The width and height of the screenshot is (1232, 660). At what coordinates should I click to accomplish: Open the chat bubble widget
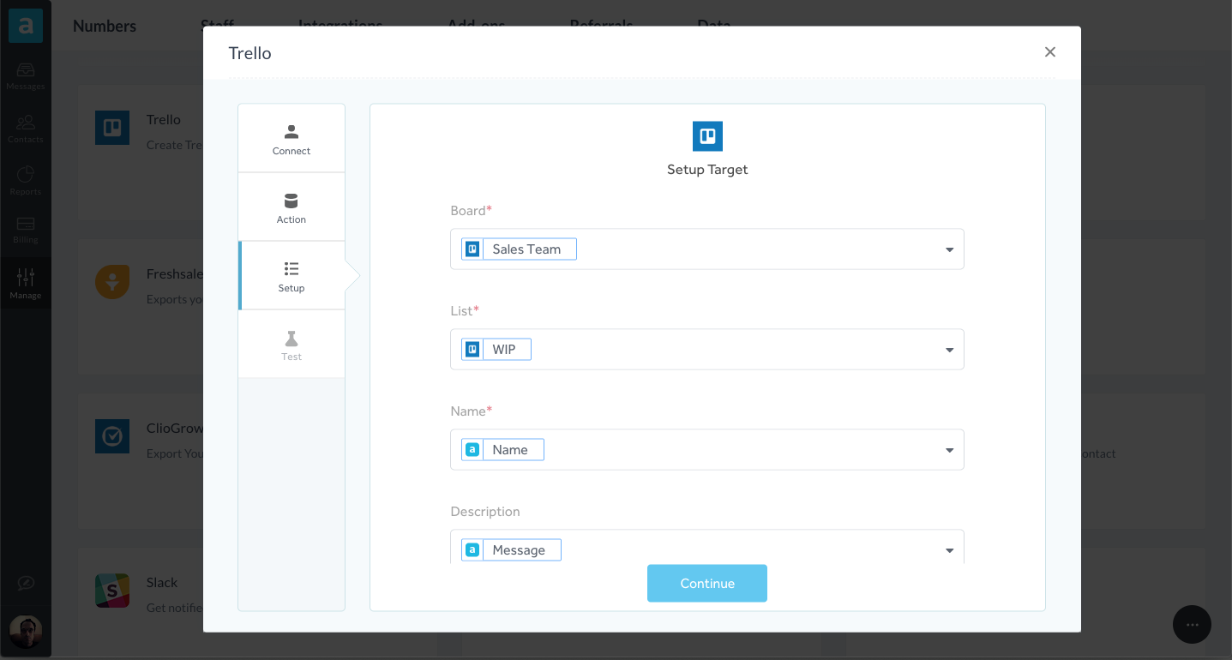[1192, 625]
